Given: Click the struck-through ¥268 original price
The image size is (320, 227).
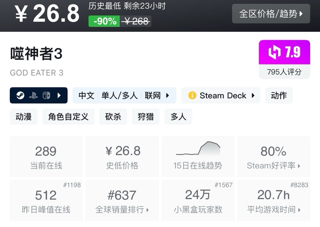Looking at the screenshot, I should (136, 21).
